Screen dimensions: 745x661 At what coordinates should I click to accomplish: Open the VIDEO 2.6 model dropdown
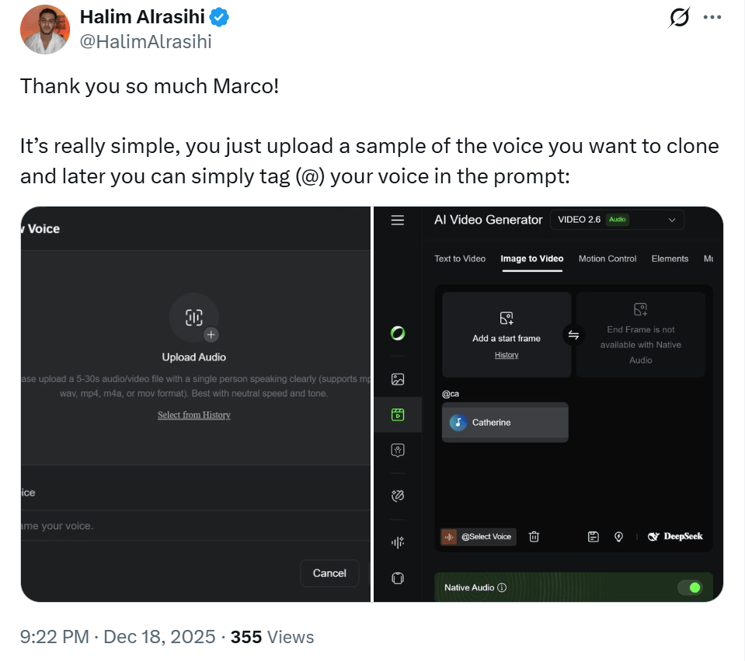(617, 220)
